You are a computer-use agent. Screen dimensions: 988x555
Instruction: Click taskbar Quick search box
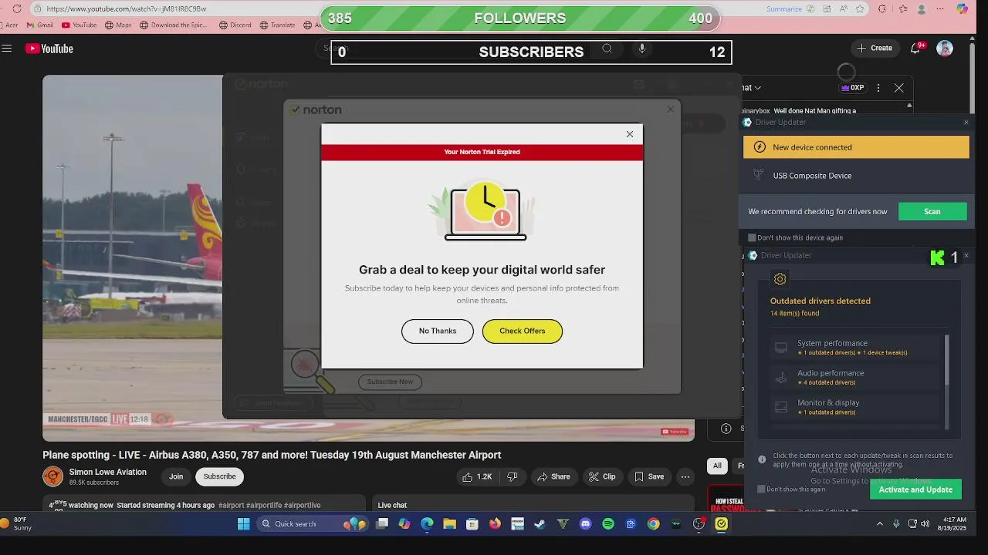click(x=312, y=524)
